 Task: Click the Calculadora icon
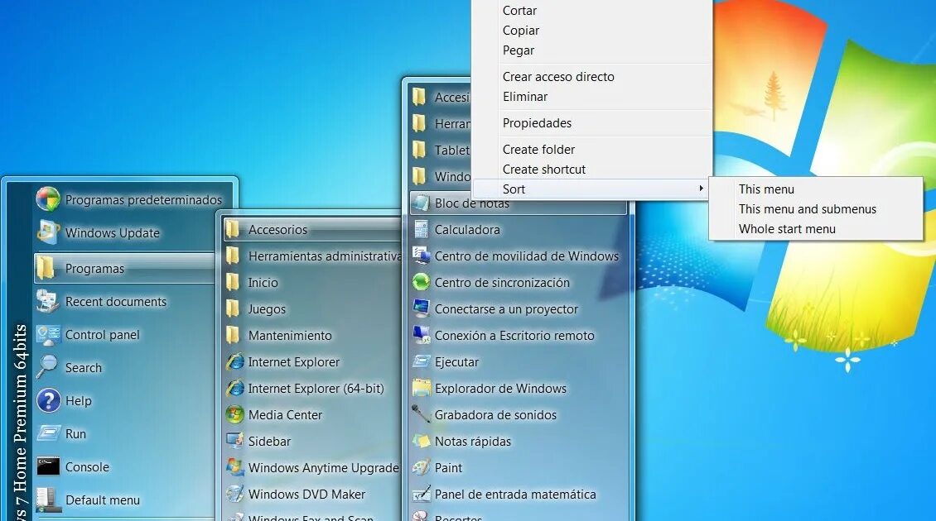[422, 230]
